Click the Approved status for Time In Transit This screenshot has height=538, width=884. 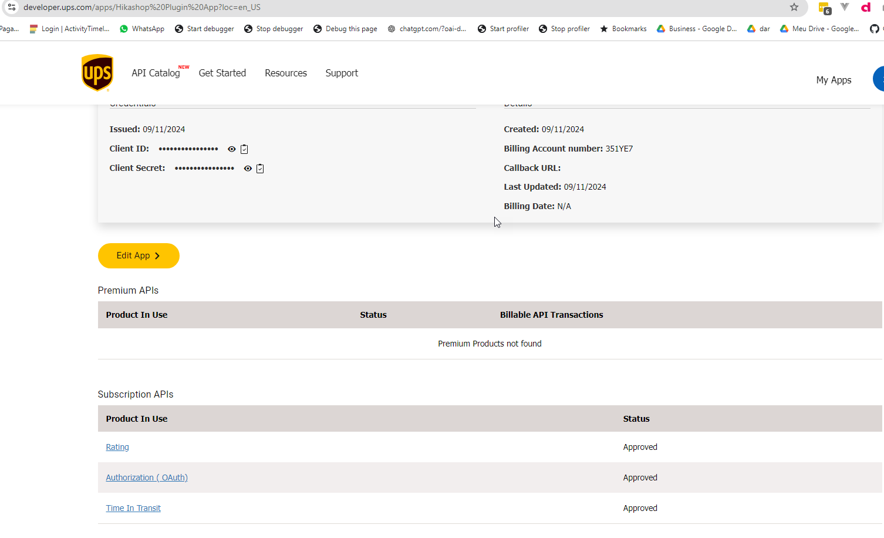[x=640, y=508]
